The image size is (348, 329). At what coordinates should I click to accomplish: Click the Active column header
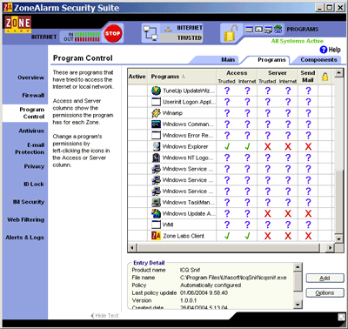(137, 77)
